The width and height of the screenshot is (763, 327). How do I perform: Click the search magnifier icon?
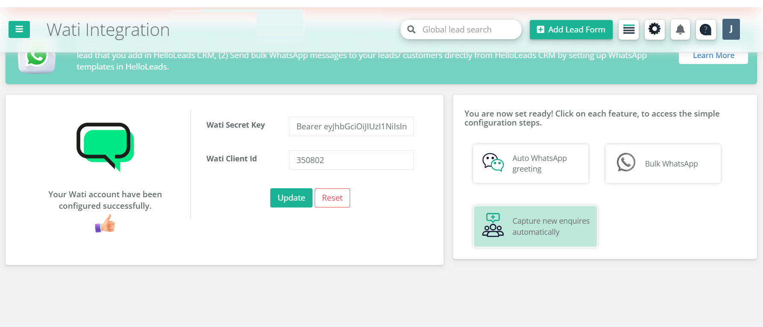(x=411, y=29)
